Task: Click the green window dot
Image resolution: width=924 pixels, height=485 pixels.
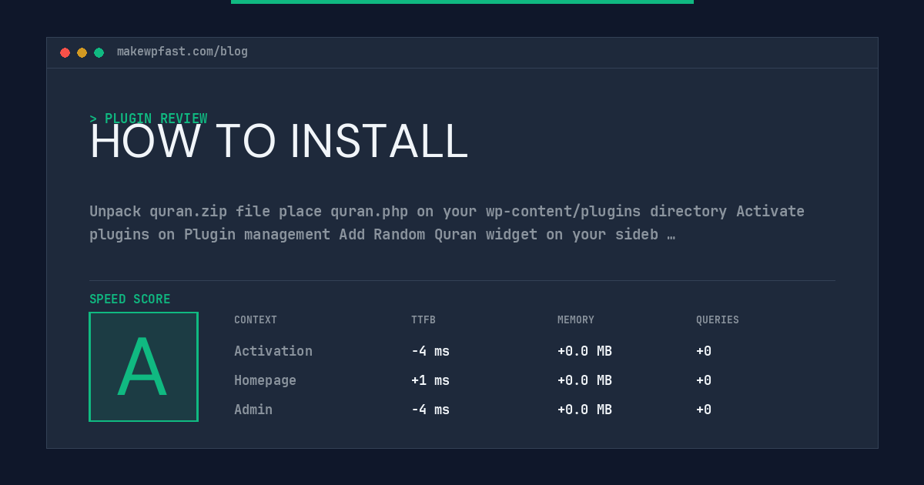Action: pyautogui.click(x=99, y=52)
